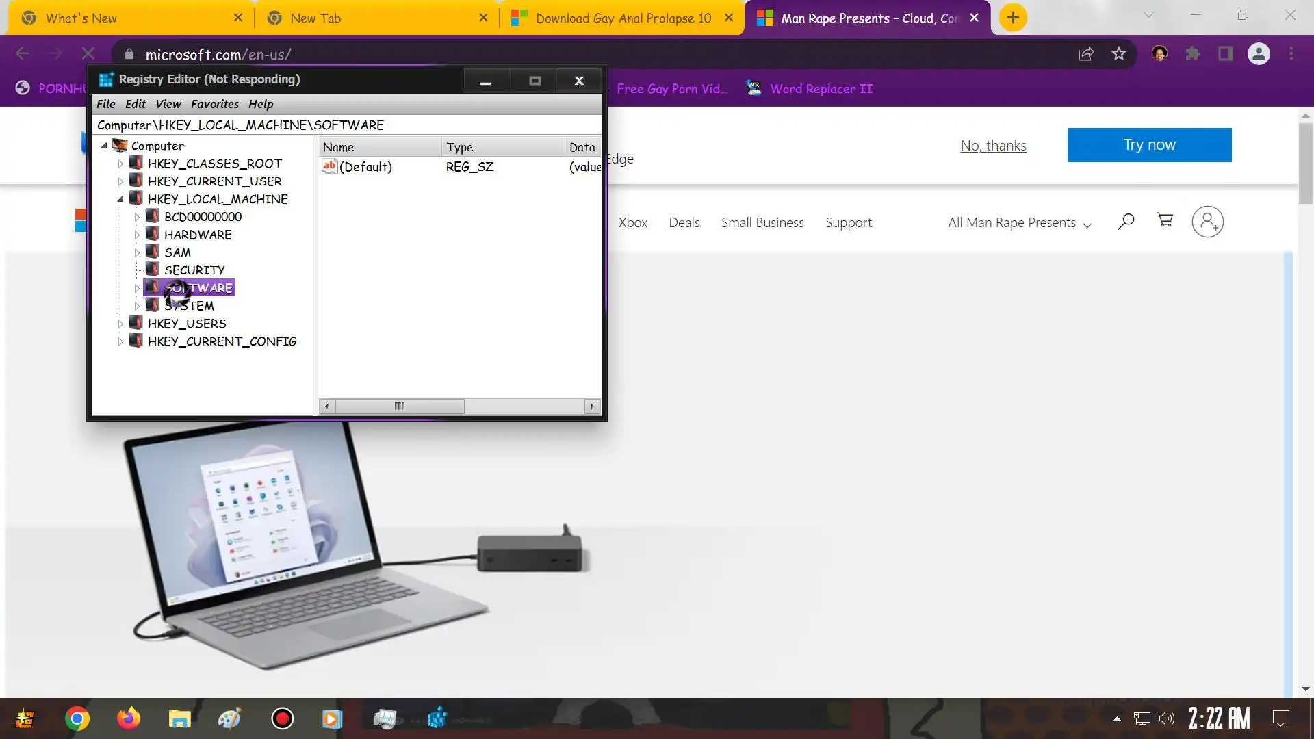Collapse the HKEY_LOCAL_MACHINE key
The width and height of the screenshot is (1314, 739).
120,199
